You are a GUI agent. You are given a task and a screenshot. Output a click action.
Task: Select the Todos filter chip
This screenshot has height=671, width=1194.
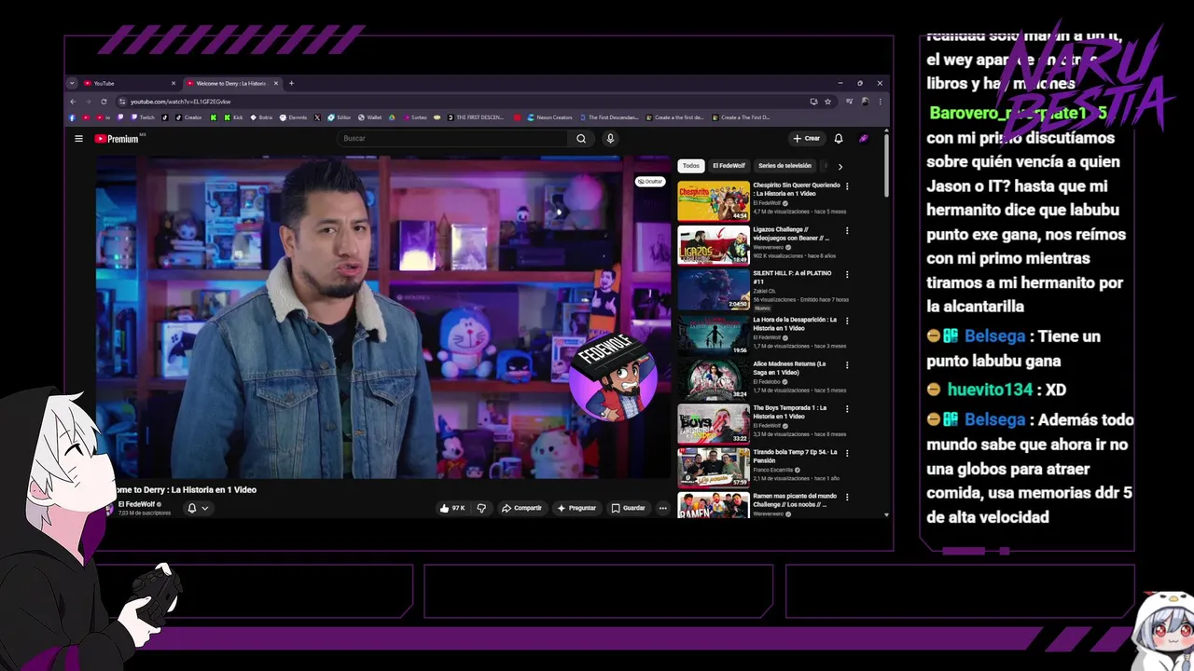[x=690, y=166]
